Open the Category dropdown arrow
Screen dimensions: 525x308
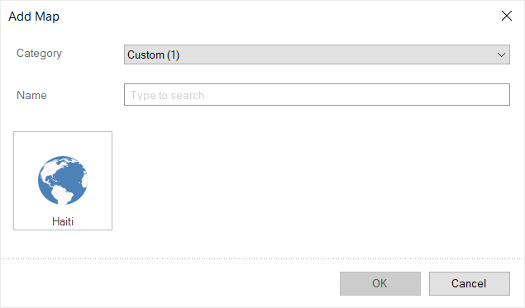coord(501,54)
